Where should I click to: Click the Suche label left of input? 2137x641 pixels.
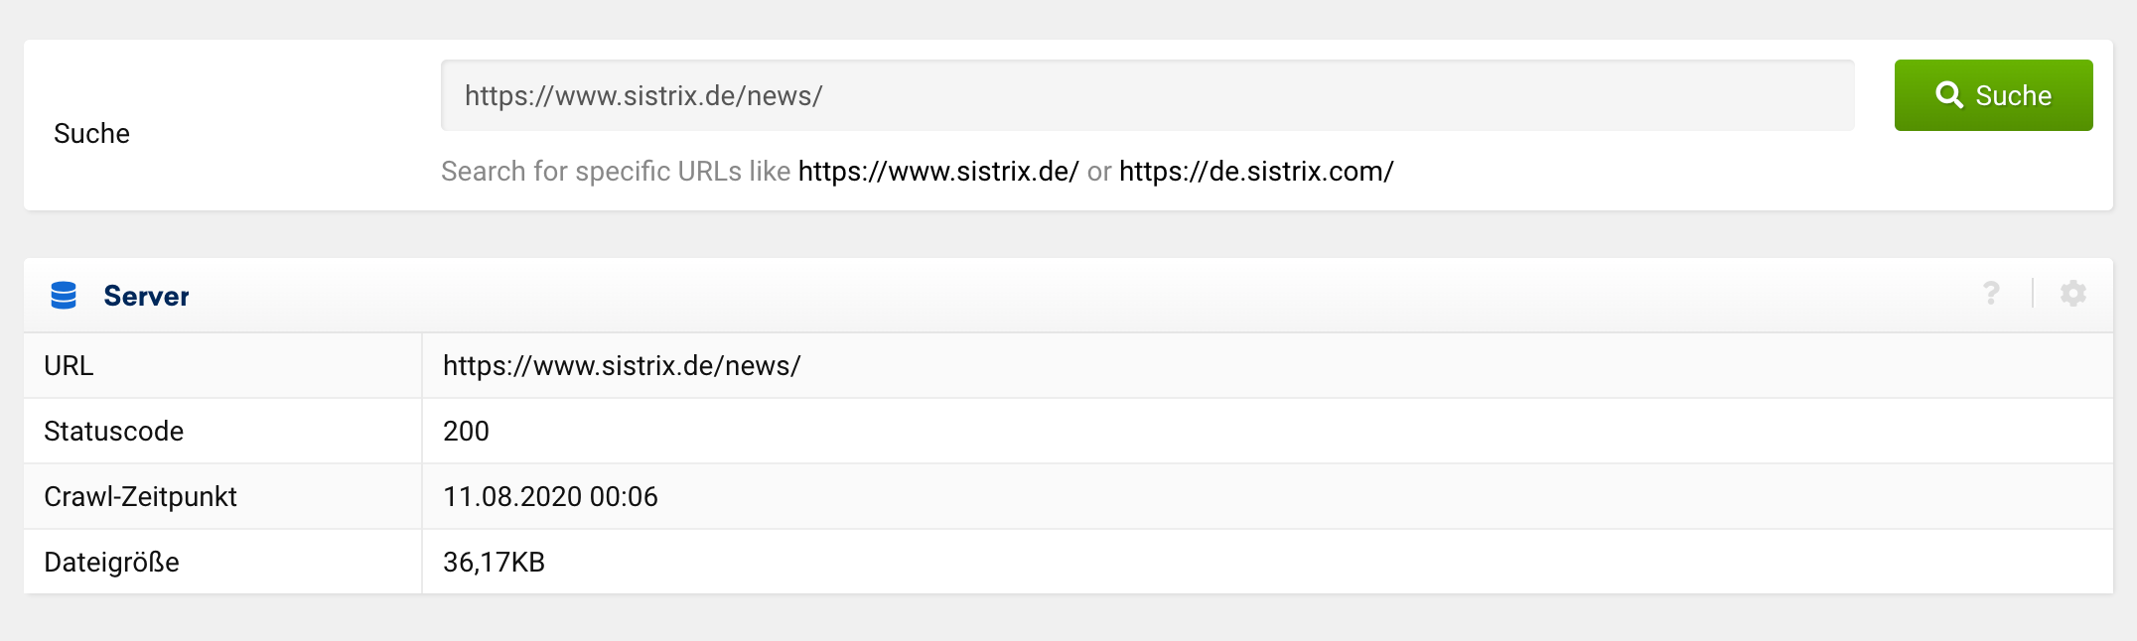(x=91, y=134)
